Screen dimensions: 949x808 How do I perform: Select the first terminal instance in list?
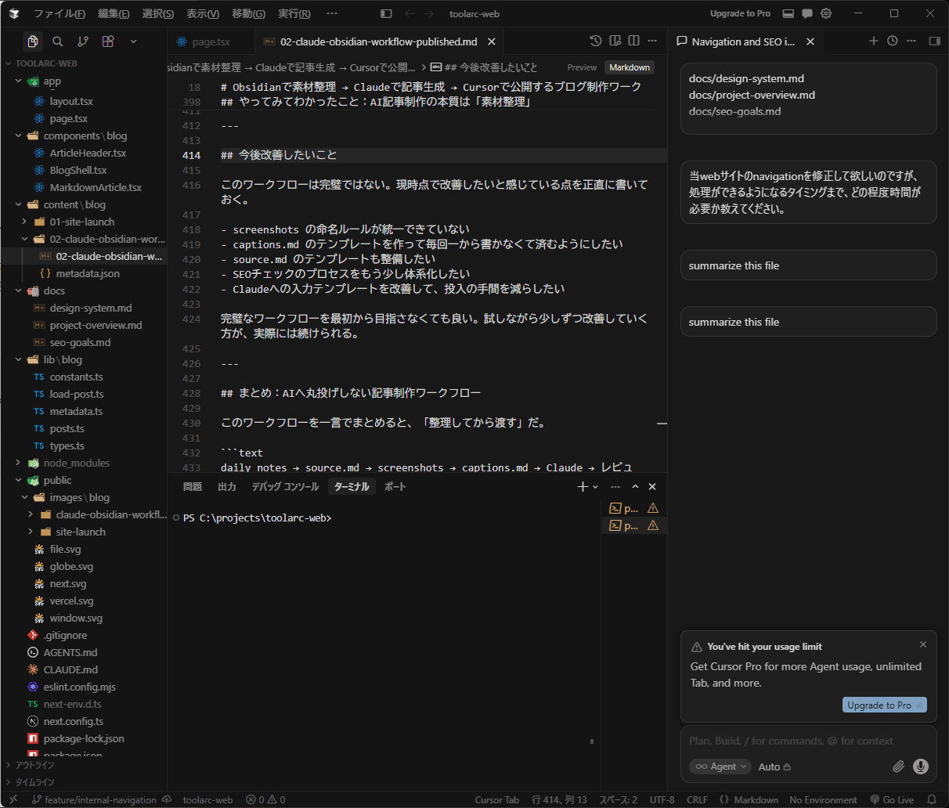pos(634,508)
